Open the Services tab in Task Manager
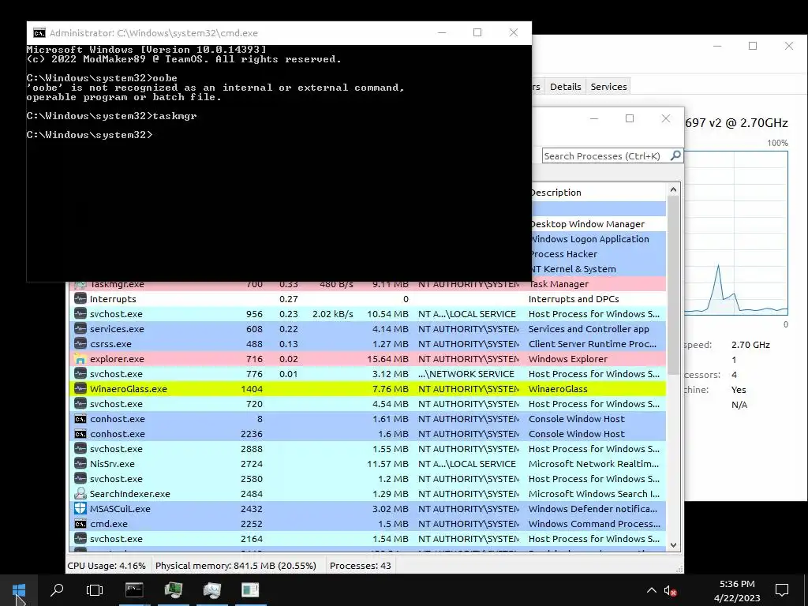 (608, 87)
